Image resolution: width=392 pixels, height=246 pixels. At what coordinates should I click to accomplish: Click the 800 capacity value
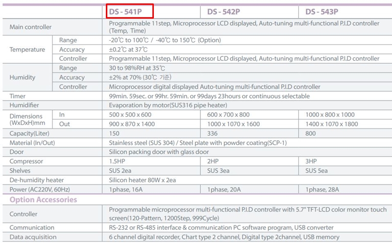pos(311,134)
